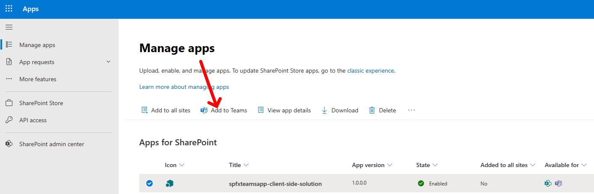Click the SharePoint admin center icon
Screen dimensions: 594x194
pos(9,144)
